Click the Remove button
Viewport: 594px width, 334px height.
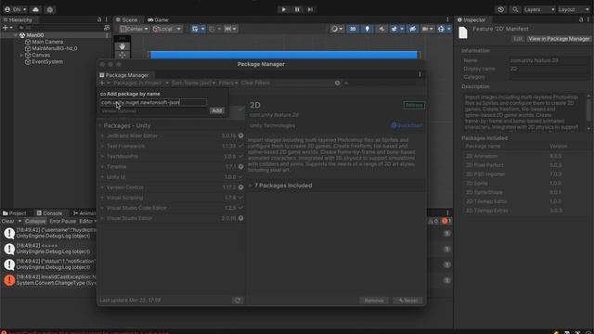point(374,301)
